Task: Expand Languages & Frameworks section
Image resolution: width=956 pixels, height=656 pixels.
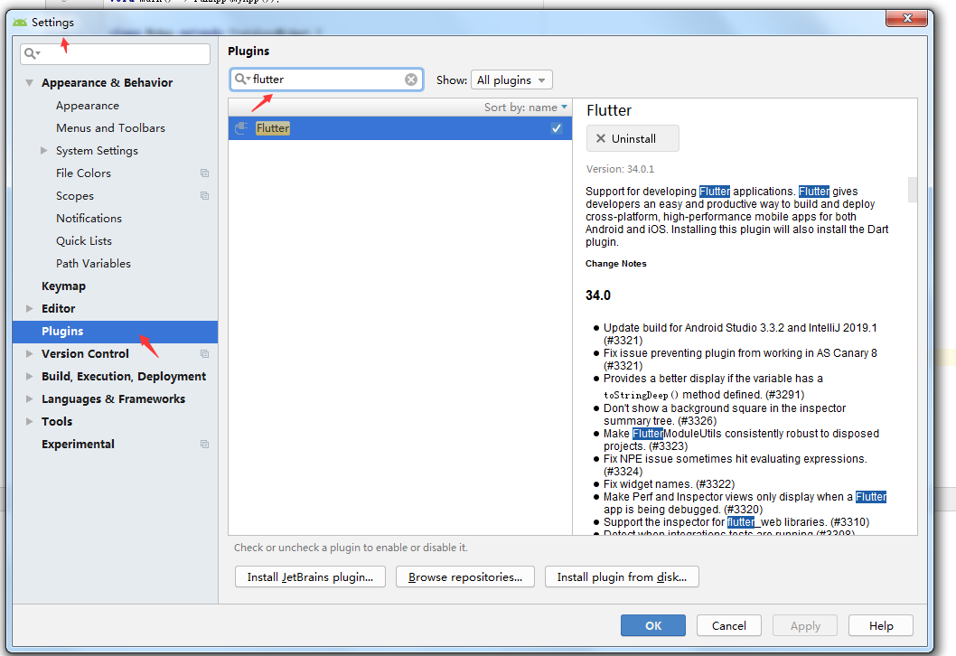Action: 29,398
